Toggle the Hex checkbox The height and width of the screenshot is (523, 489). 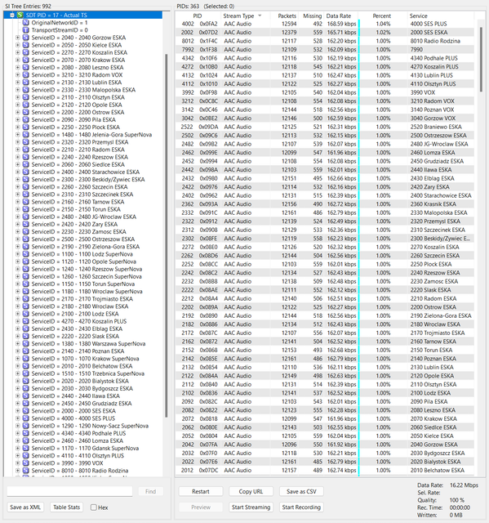(x=94, y=507)
